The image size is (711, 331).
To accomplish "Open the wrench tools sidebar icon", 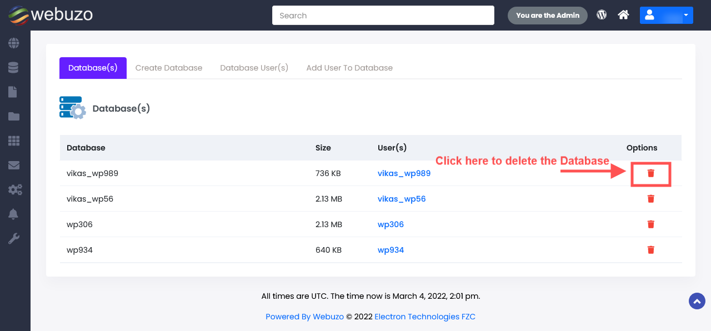I will 14,239.
